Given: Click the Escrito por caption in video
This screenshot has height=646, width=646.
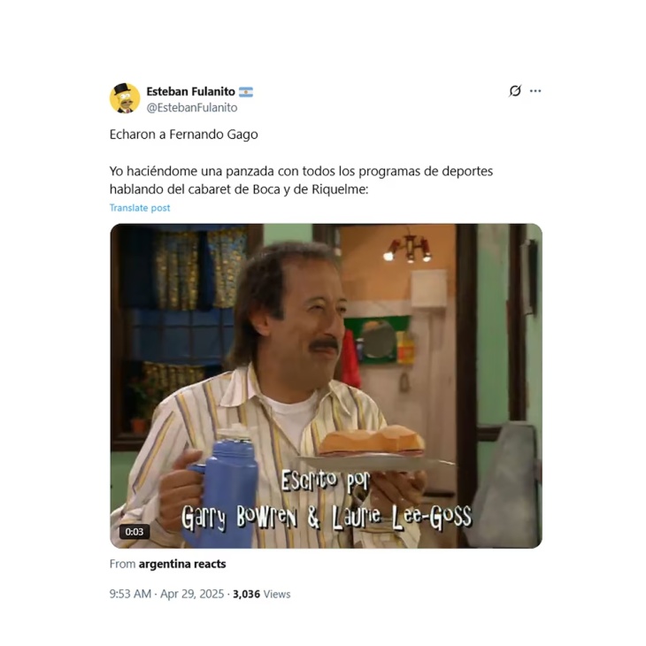Looking at the screenshot, I should [x=326, y=481].
